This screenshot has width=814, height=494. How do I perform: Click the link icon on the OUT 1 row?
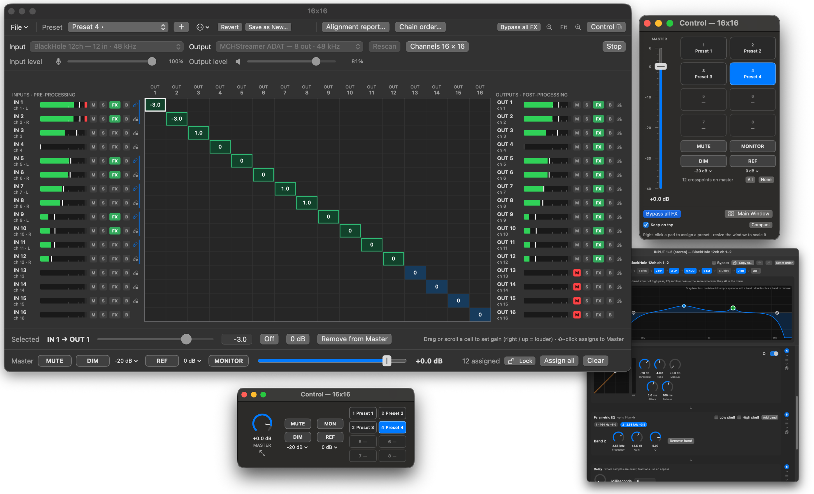[620, 105]
